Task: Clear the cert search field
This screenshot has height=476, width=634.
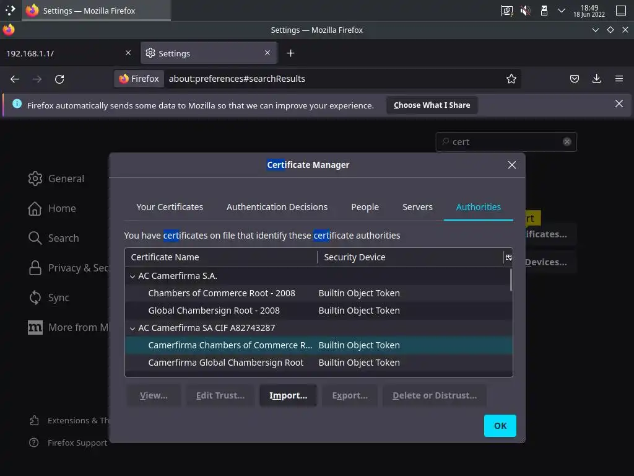Action: (567, 142)
